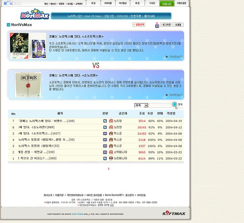
Task: Switch to the 이벤트광장 tab
Action: [x=181, y=3]
